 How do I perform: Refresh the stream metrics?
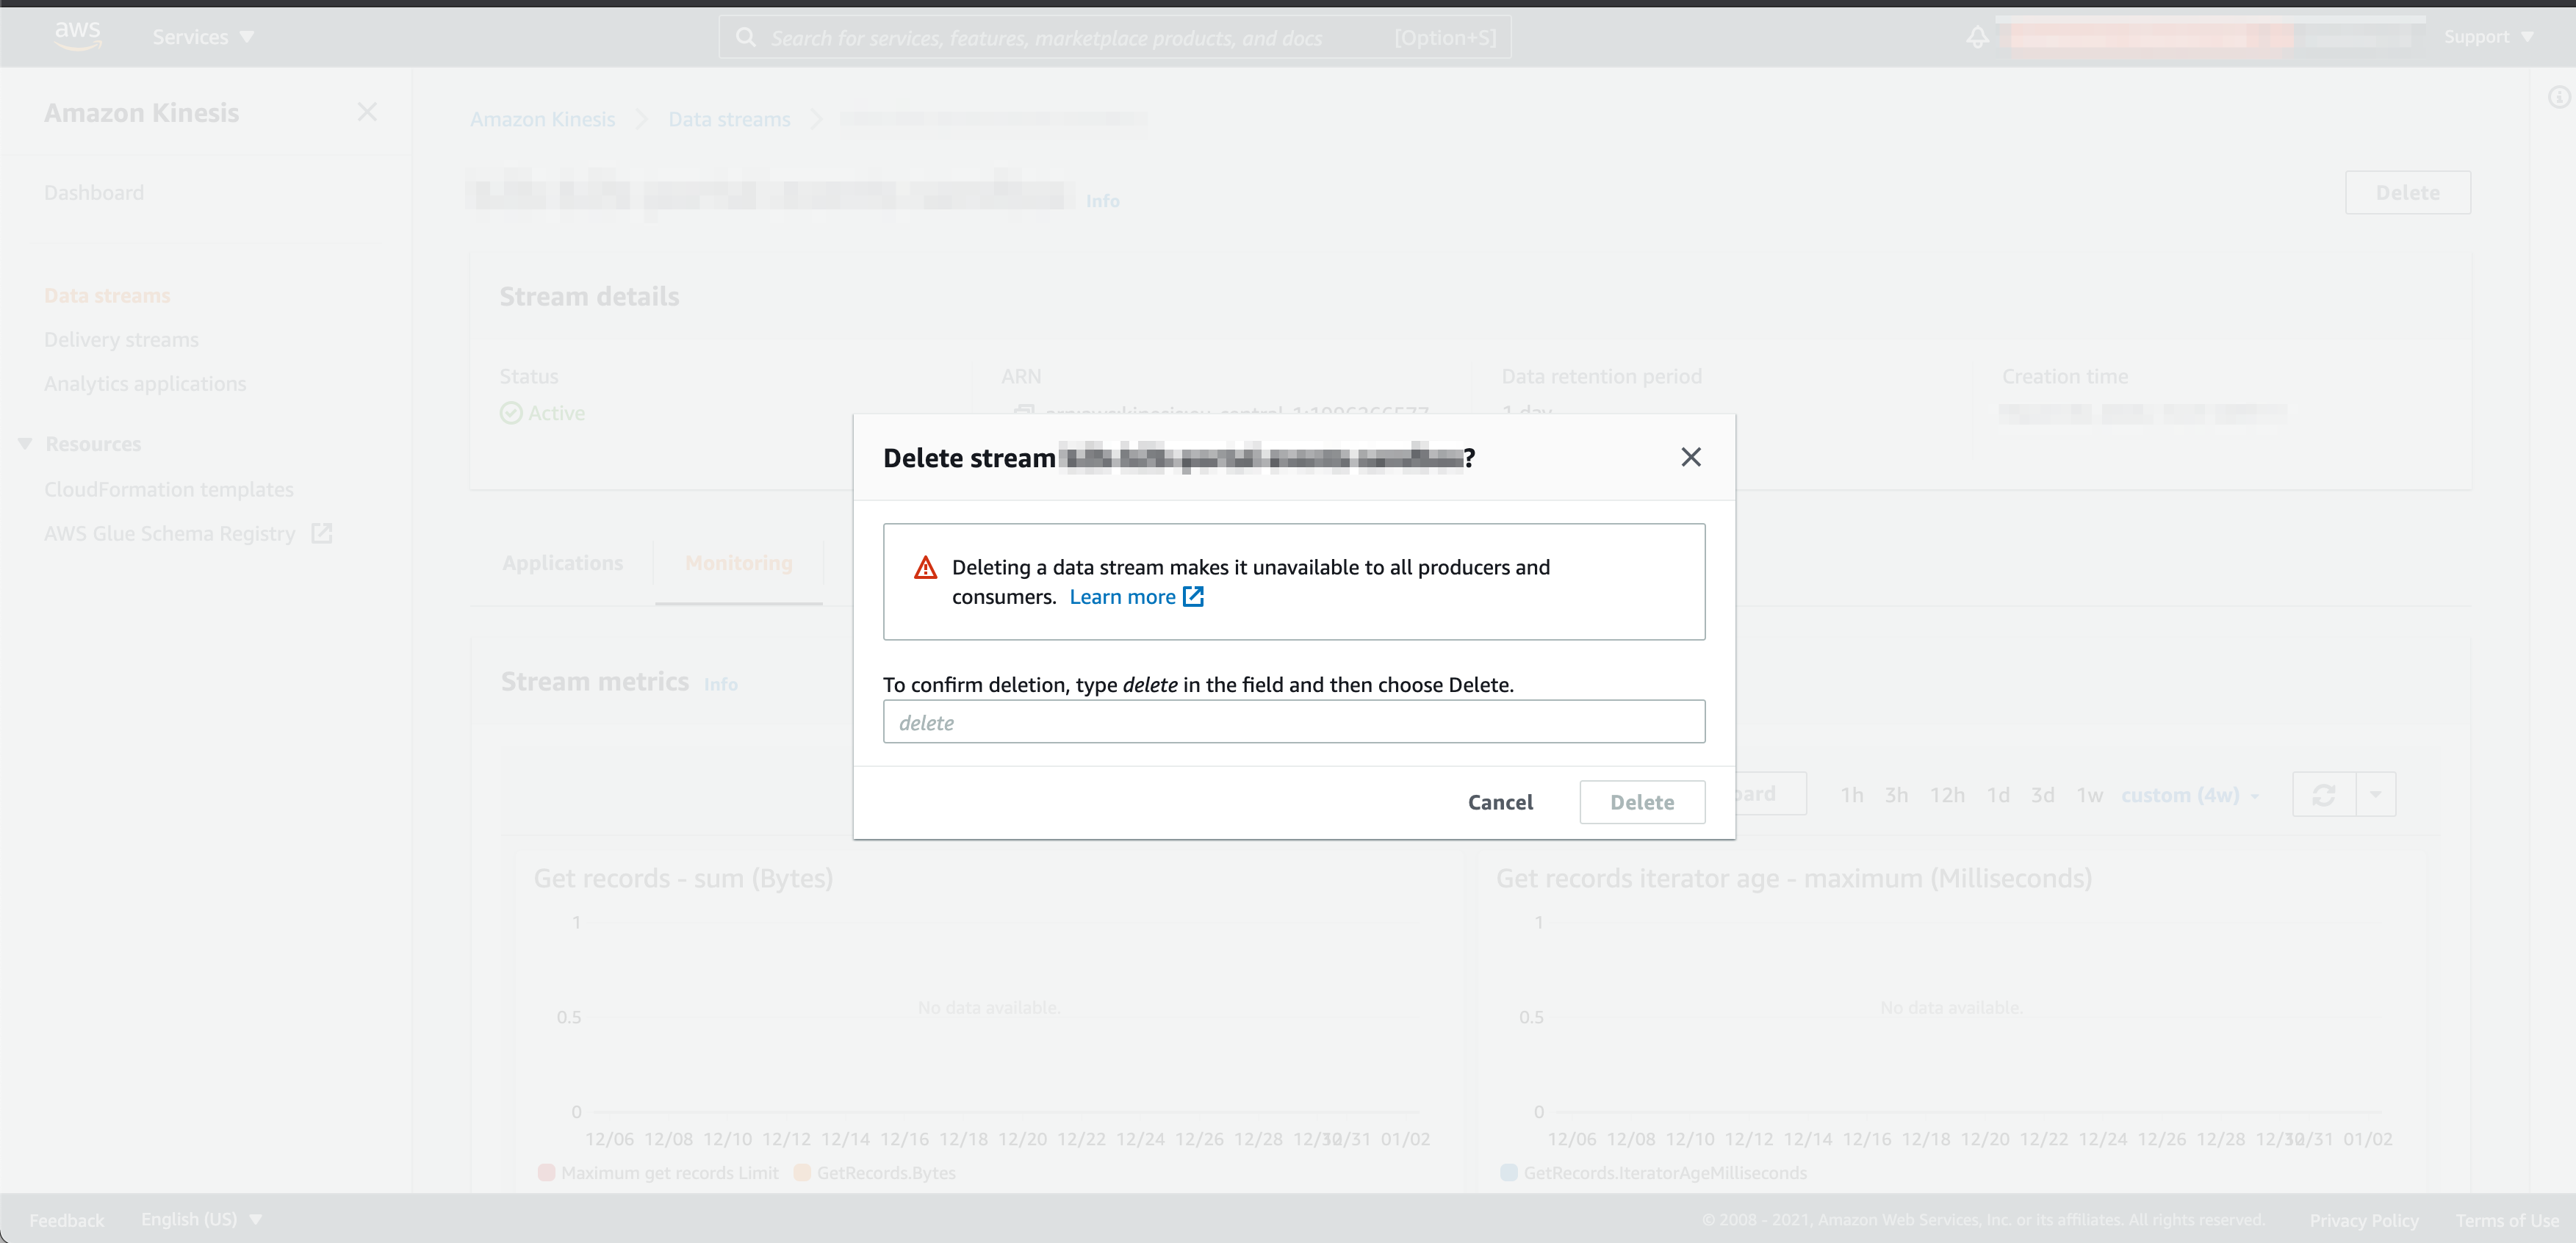point(2324,795)
